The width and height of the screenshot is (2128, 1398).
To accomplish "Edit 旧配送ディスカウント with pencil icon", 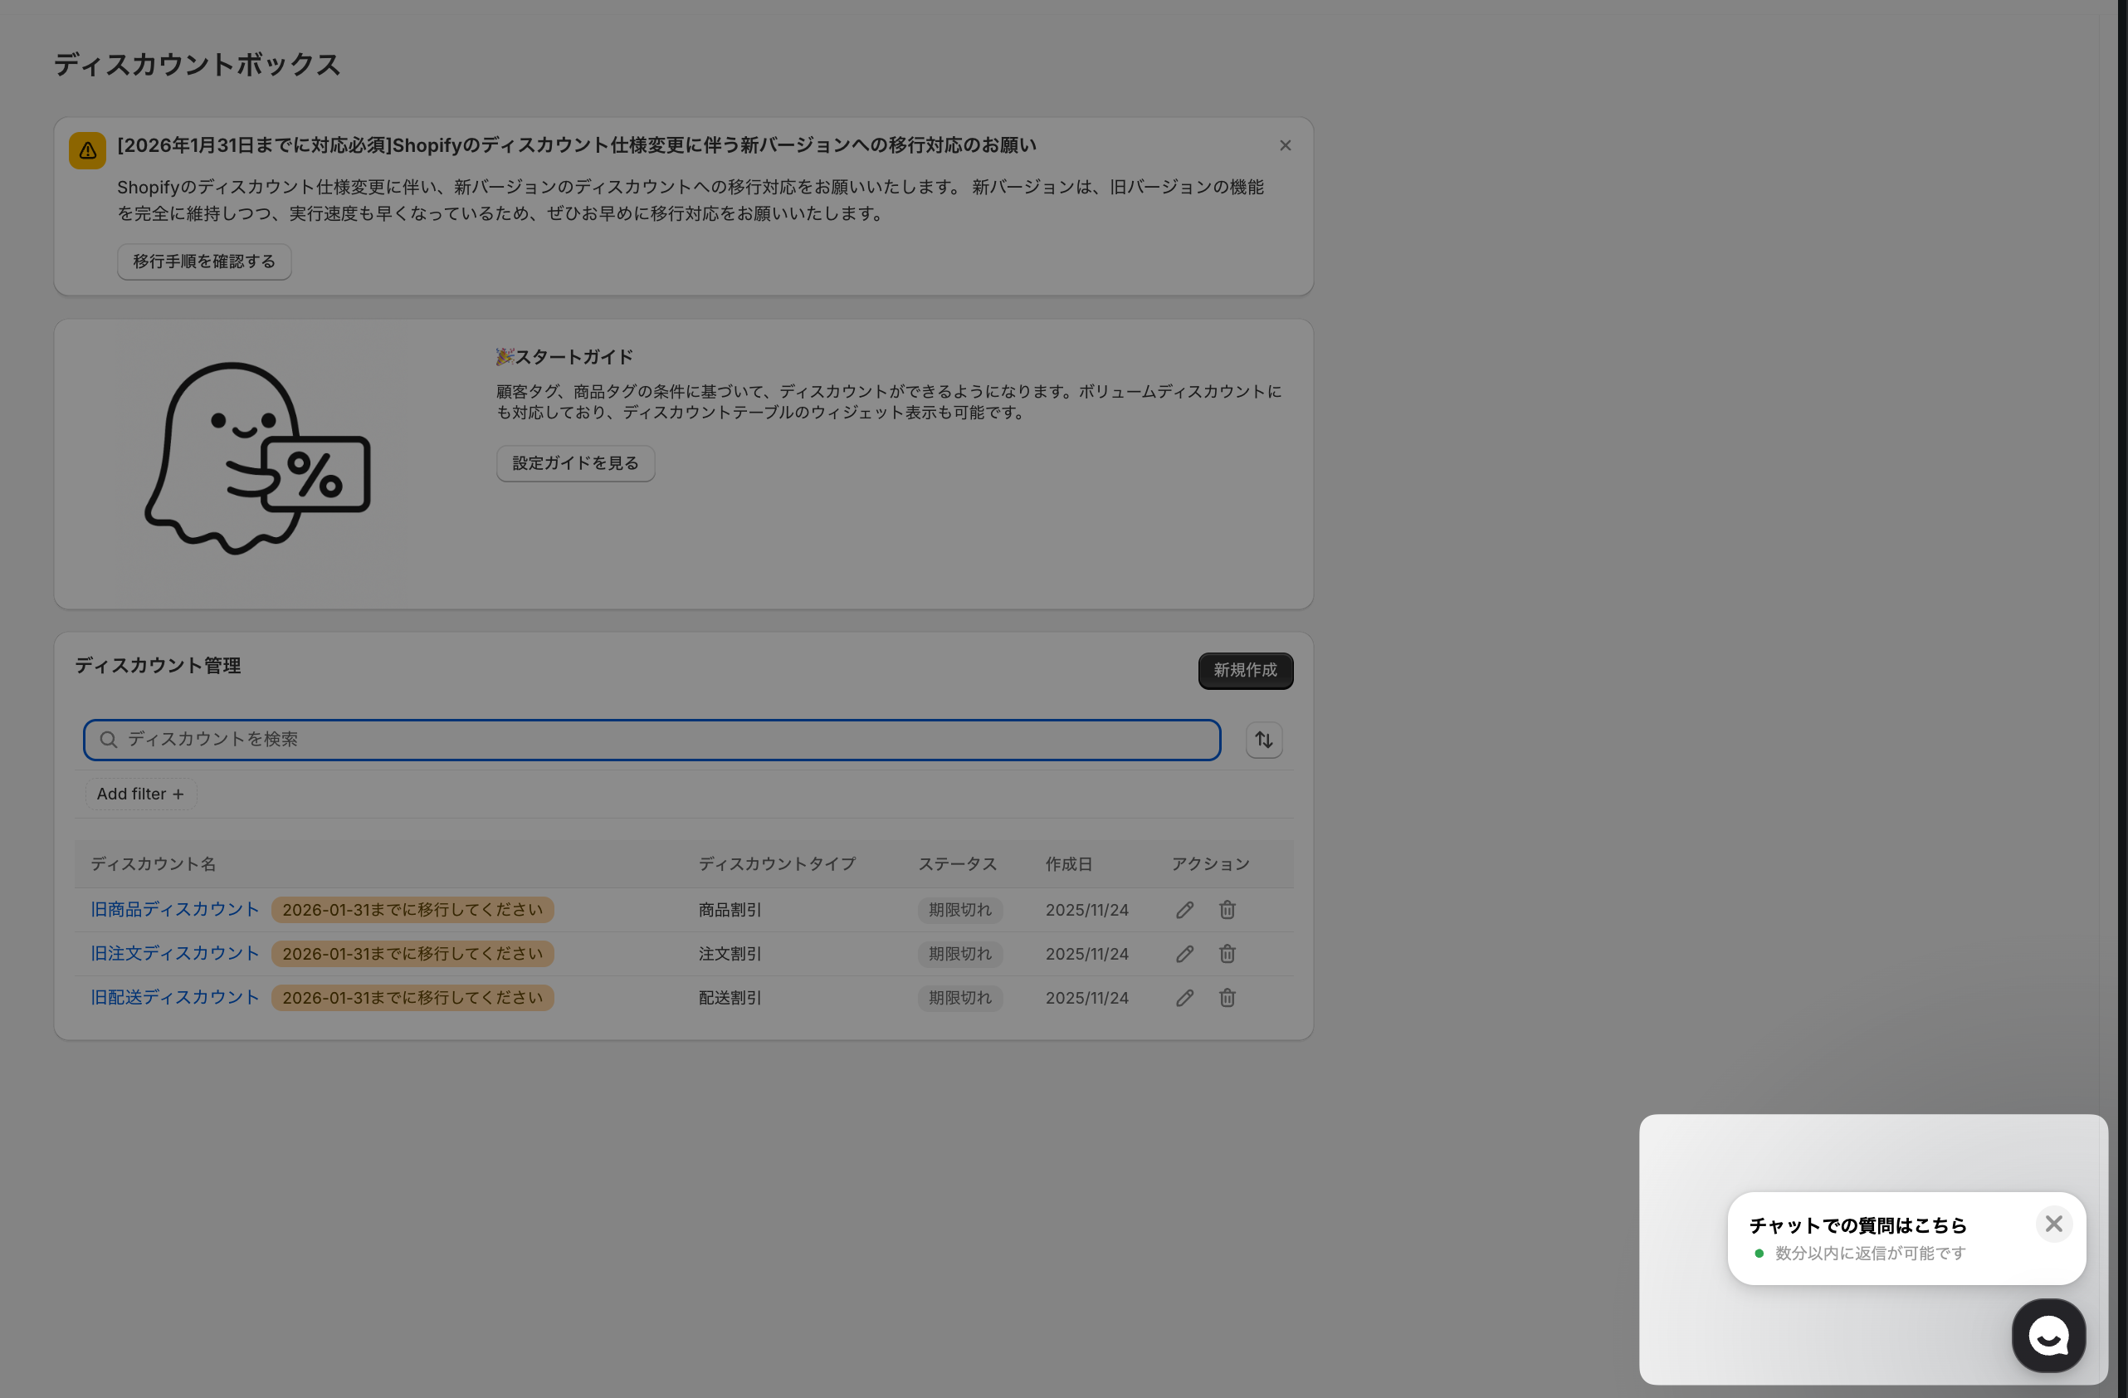I will 1184,997.
